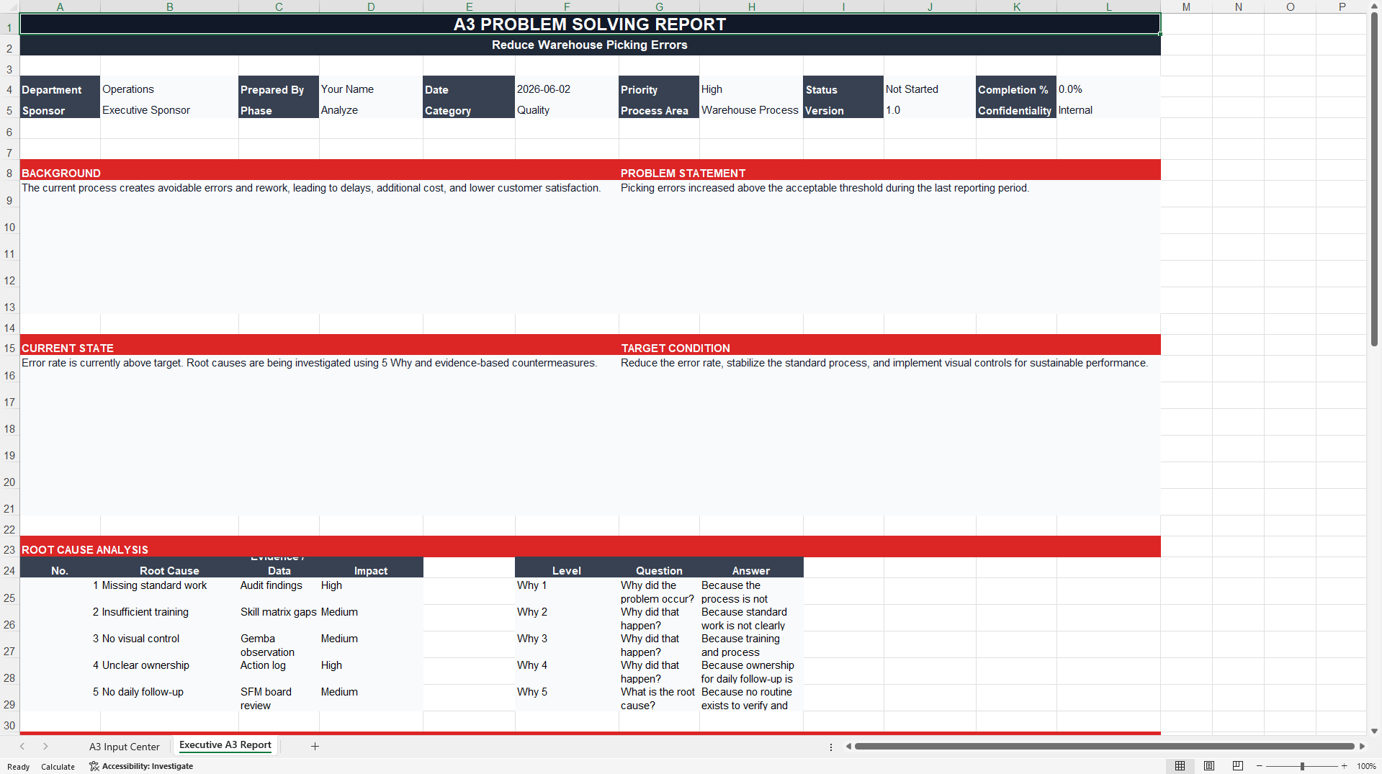Click the Calculate status bar button
This screenshot has height=774, width=1382.
coord(58,767)
